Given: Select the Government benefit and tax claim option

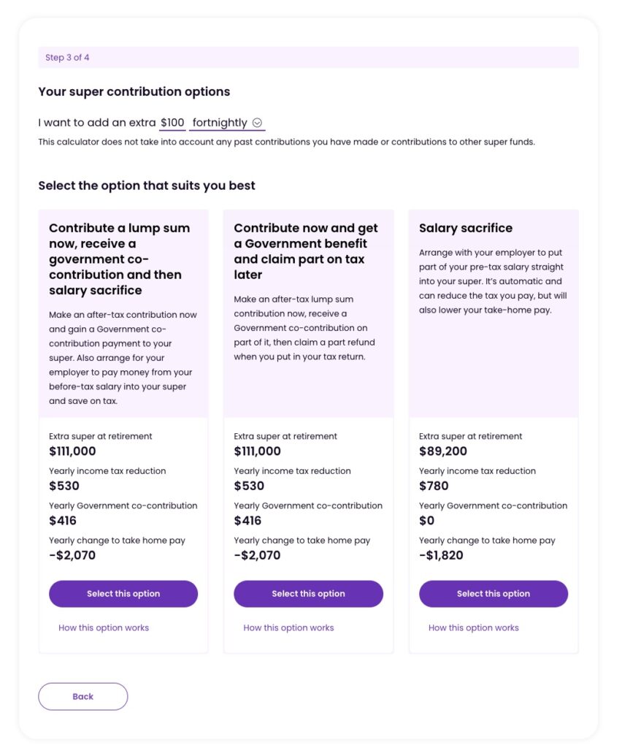Looking at the screenshot, I should [308, 594].
